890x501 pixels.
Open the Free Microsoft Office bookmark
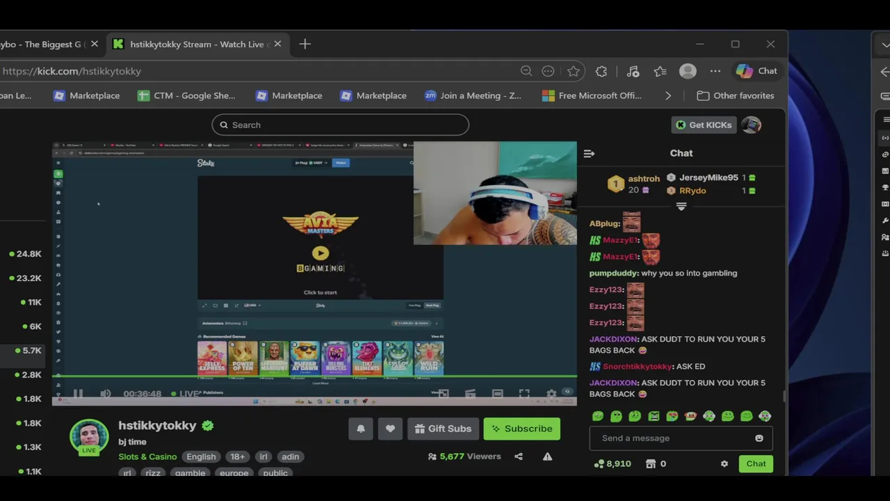point(592,96)
